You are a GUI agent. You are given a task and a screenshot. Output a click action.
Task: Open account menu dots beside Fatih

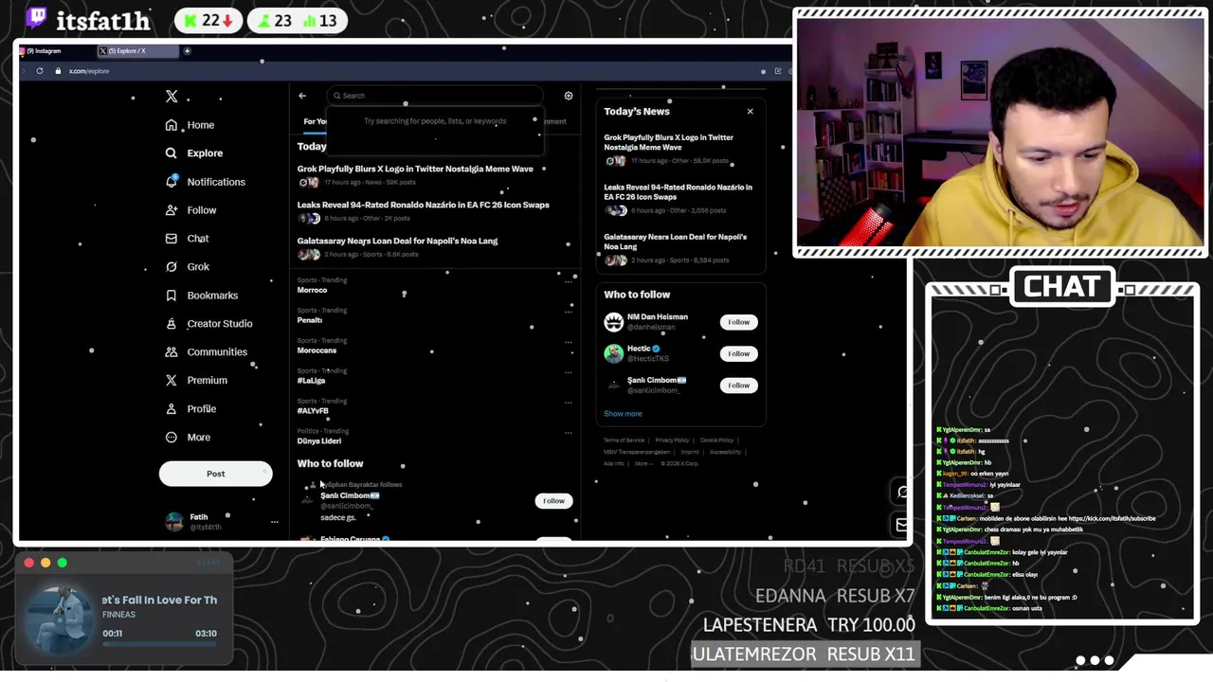[274, 522]
